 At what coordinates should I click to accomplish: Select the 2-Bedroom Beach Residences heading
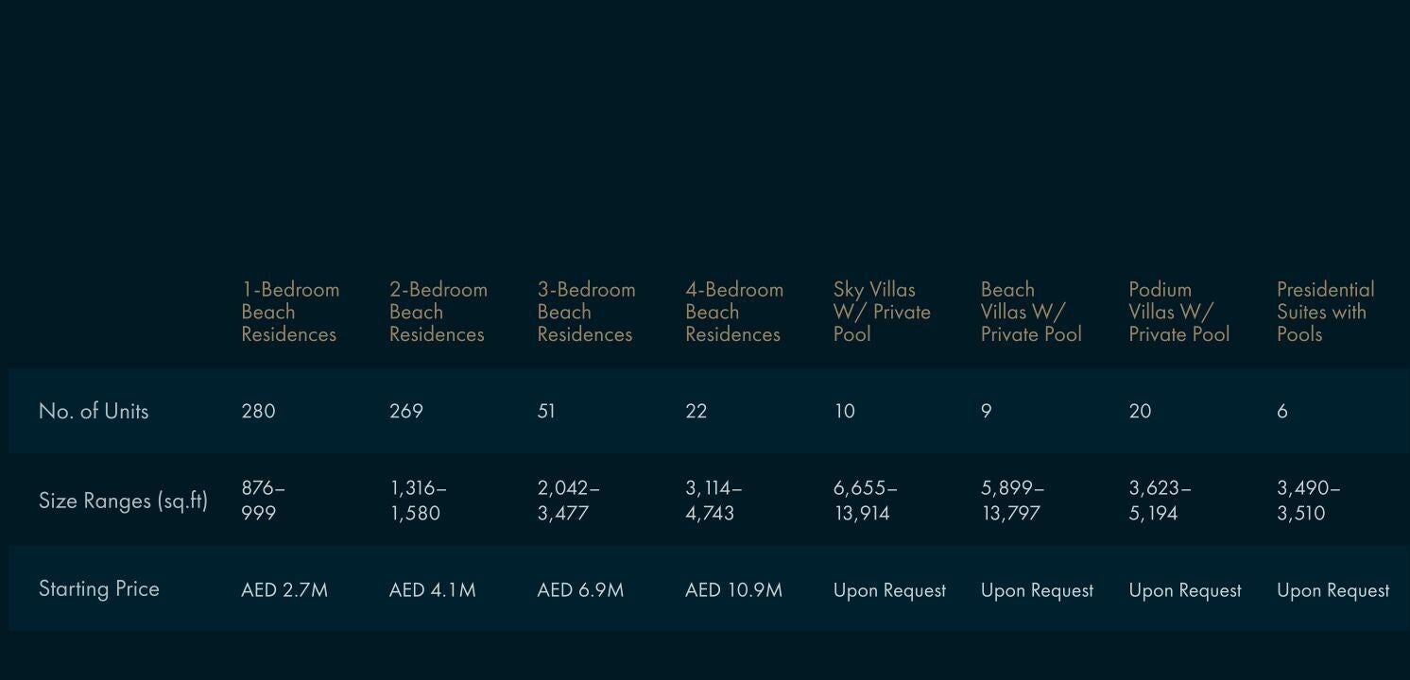coord(438,312)
